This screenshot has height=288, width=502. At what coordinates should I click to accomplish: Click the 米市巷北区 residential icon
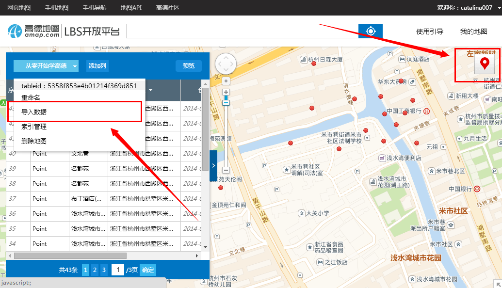(x=432, y=171)
